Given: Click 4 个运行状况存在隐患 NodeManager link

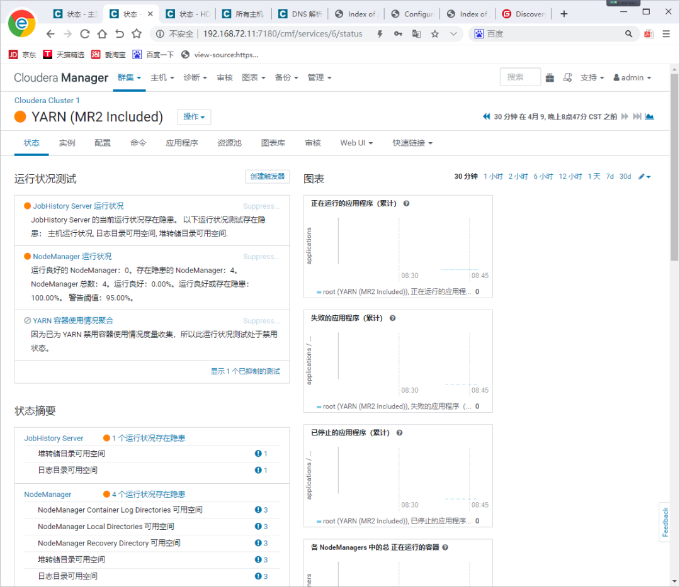Looking at the screenshot, I should [x=149, y=495].
